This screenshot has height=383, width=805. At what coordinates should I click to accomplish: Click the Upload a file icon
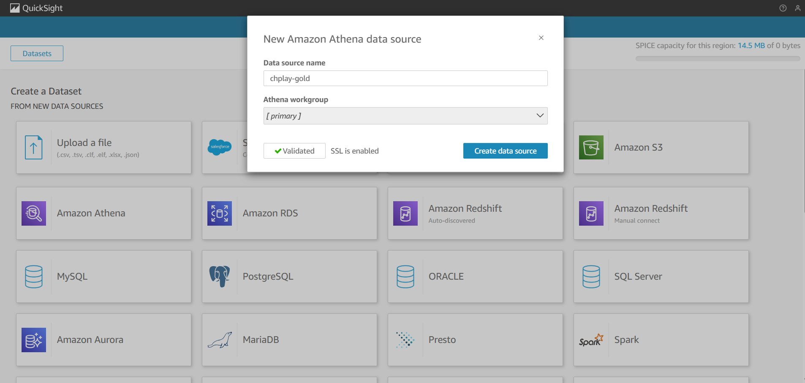[34, 148]
